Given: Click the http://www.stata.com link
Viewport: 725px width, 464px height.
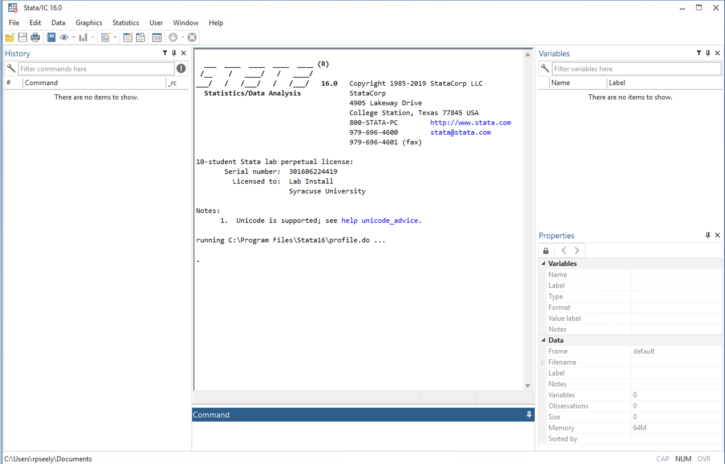Looking at the screenshot, I should [x=471, y=123].
